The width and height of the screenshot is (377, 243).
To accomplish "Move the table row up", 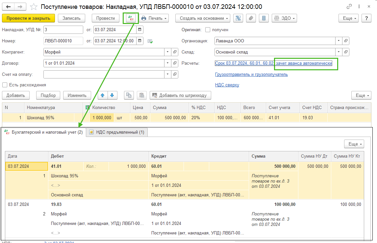I will coord(103,95).
